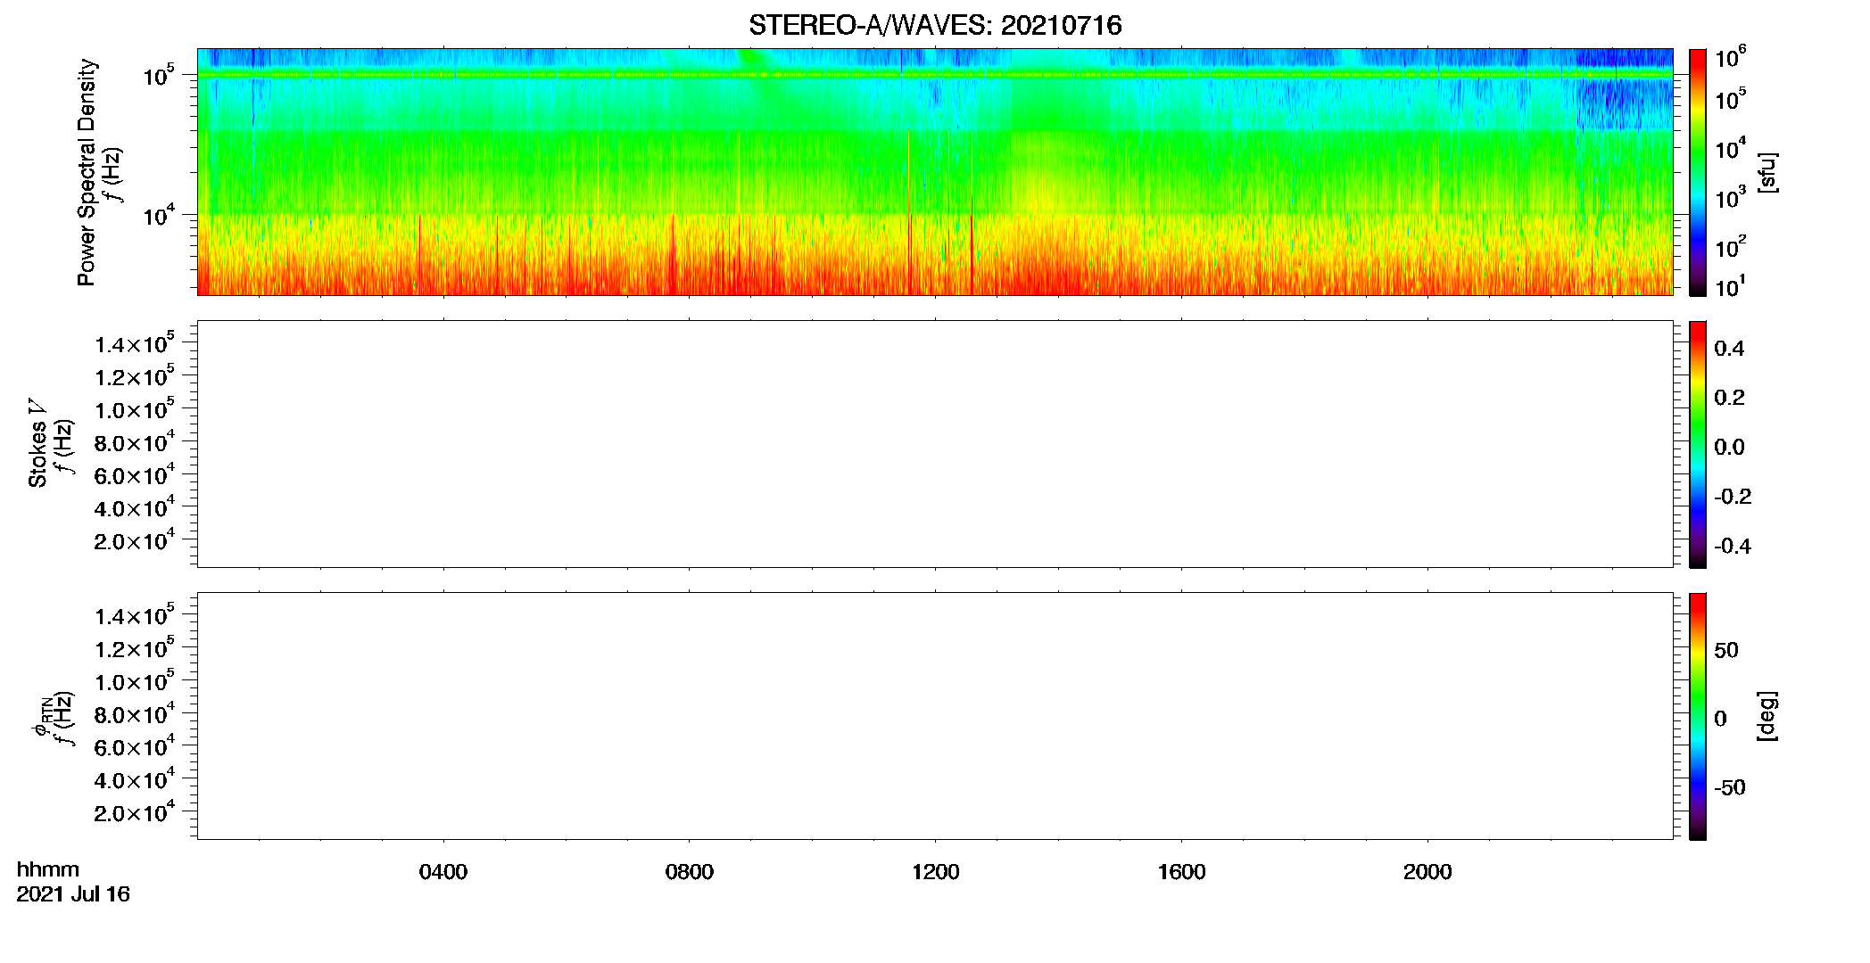Click the 50 tick on degree color bar
Image resolution: width=1870 pixels, height=963 pixels.
click(x=1726, y=650)
